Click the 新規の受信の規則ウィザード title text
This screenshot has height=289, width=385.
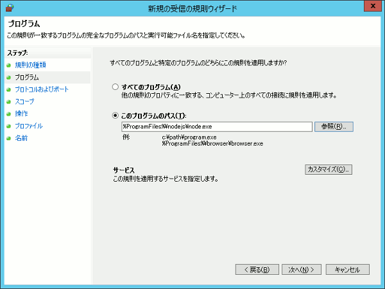(193, 8)
